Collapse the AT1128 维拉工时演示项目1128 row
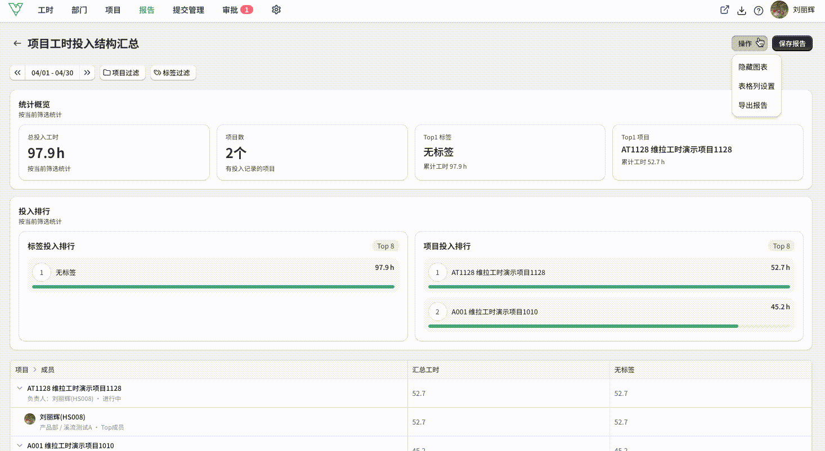The image size is (825, 451). click(x=20, y=389)
